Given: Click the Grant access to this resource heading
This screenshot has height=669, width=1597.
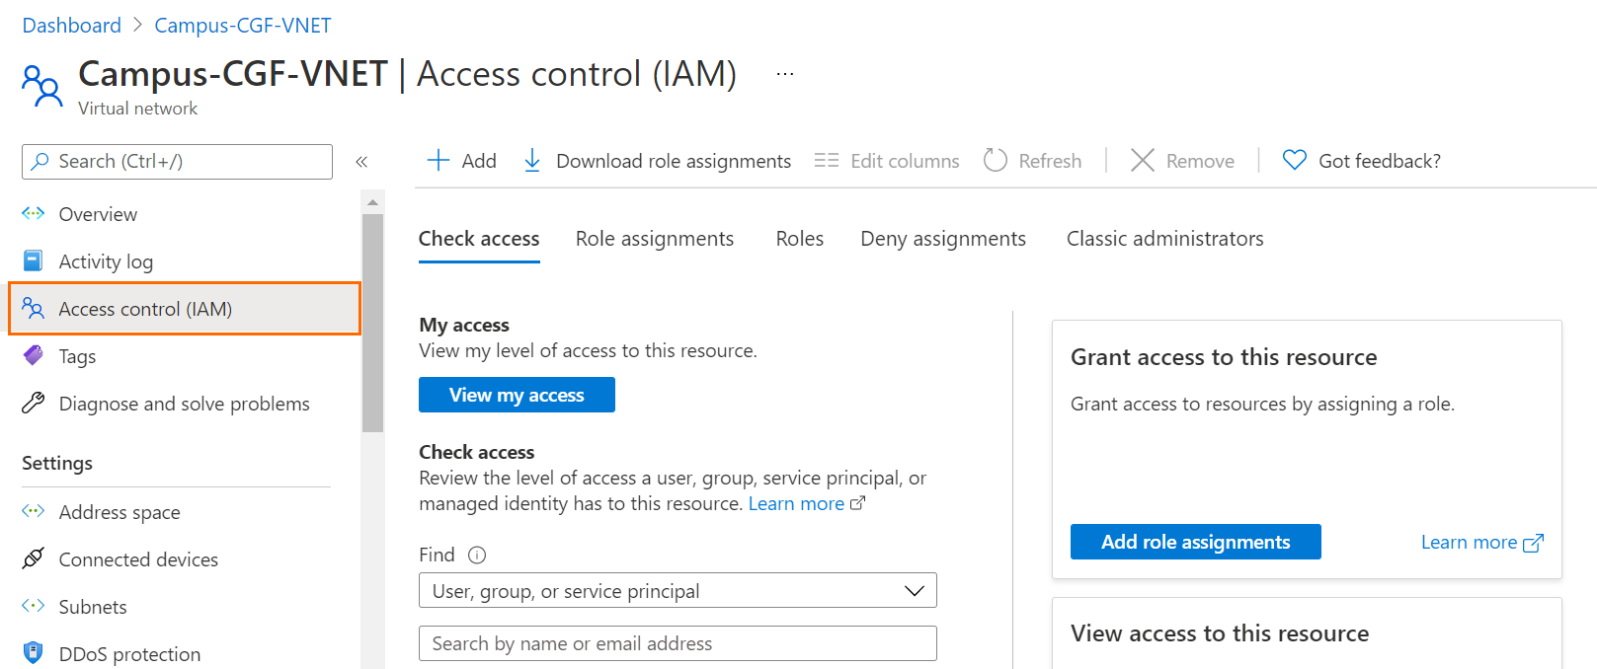Looking at the screenshot, I should (x=1224, y=357).
